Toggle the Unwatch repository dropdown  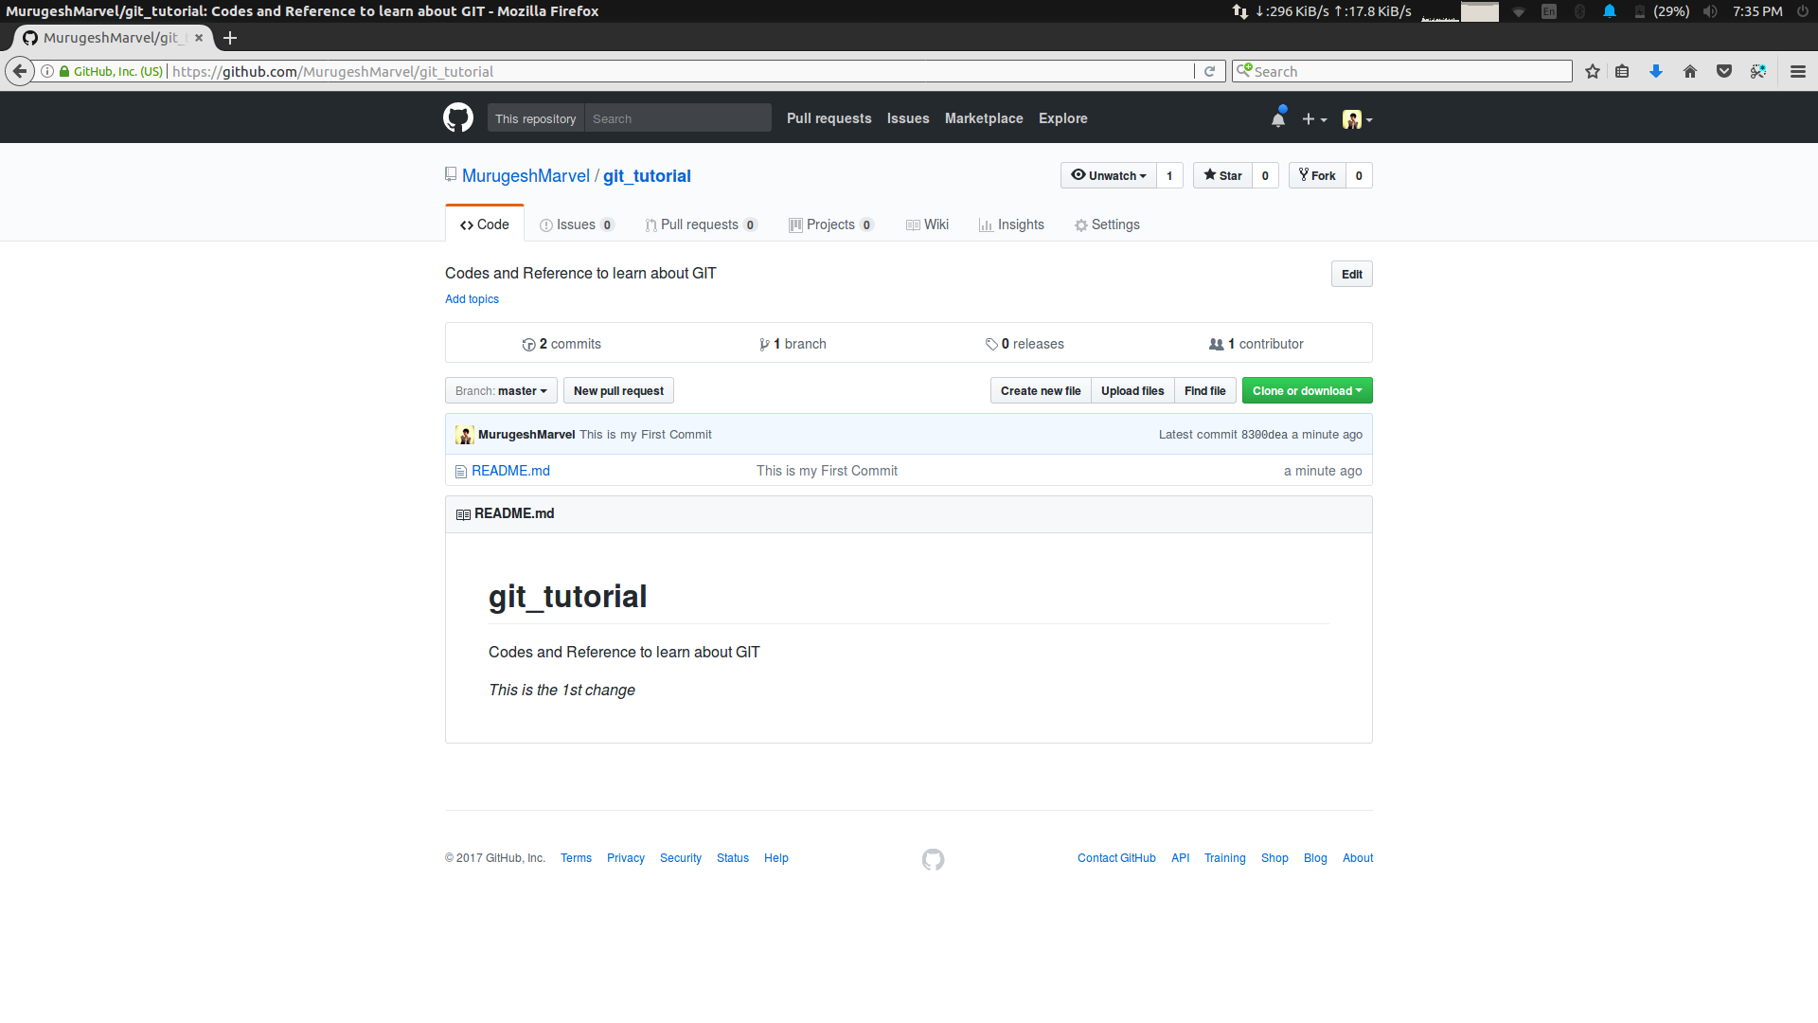point(1109,175)
